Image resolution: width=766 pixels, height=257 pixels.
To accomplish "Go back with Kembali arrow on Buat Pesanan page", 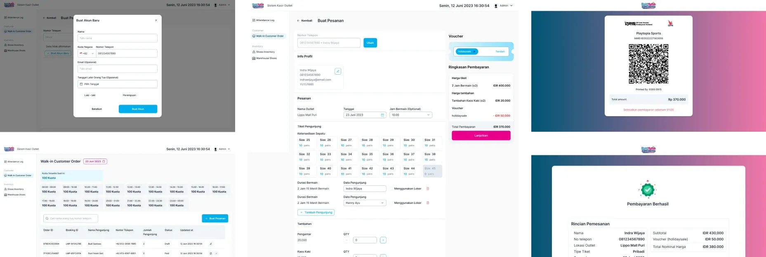I will point(304,21).
